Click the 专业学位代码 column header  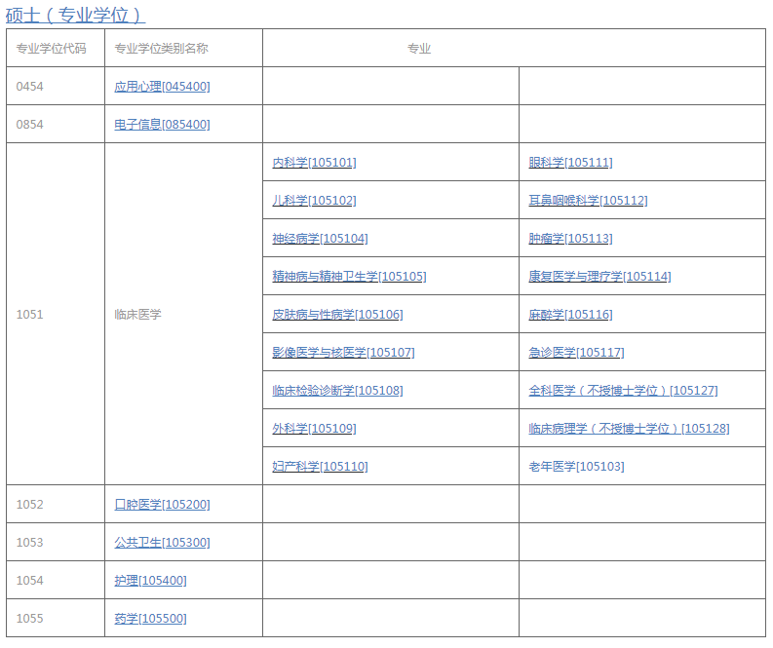coord(56,48)
